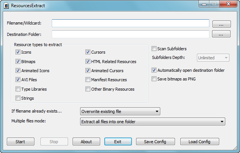
Task: Focus the Filename/Wildcard text field
Action: click(x=130, y=23)
